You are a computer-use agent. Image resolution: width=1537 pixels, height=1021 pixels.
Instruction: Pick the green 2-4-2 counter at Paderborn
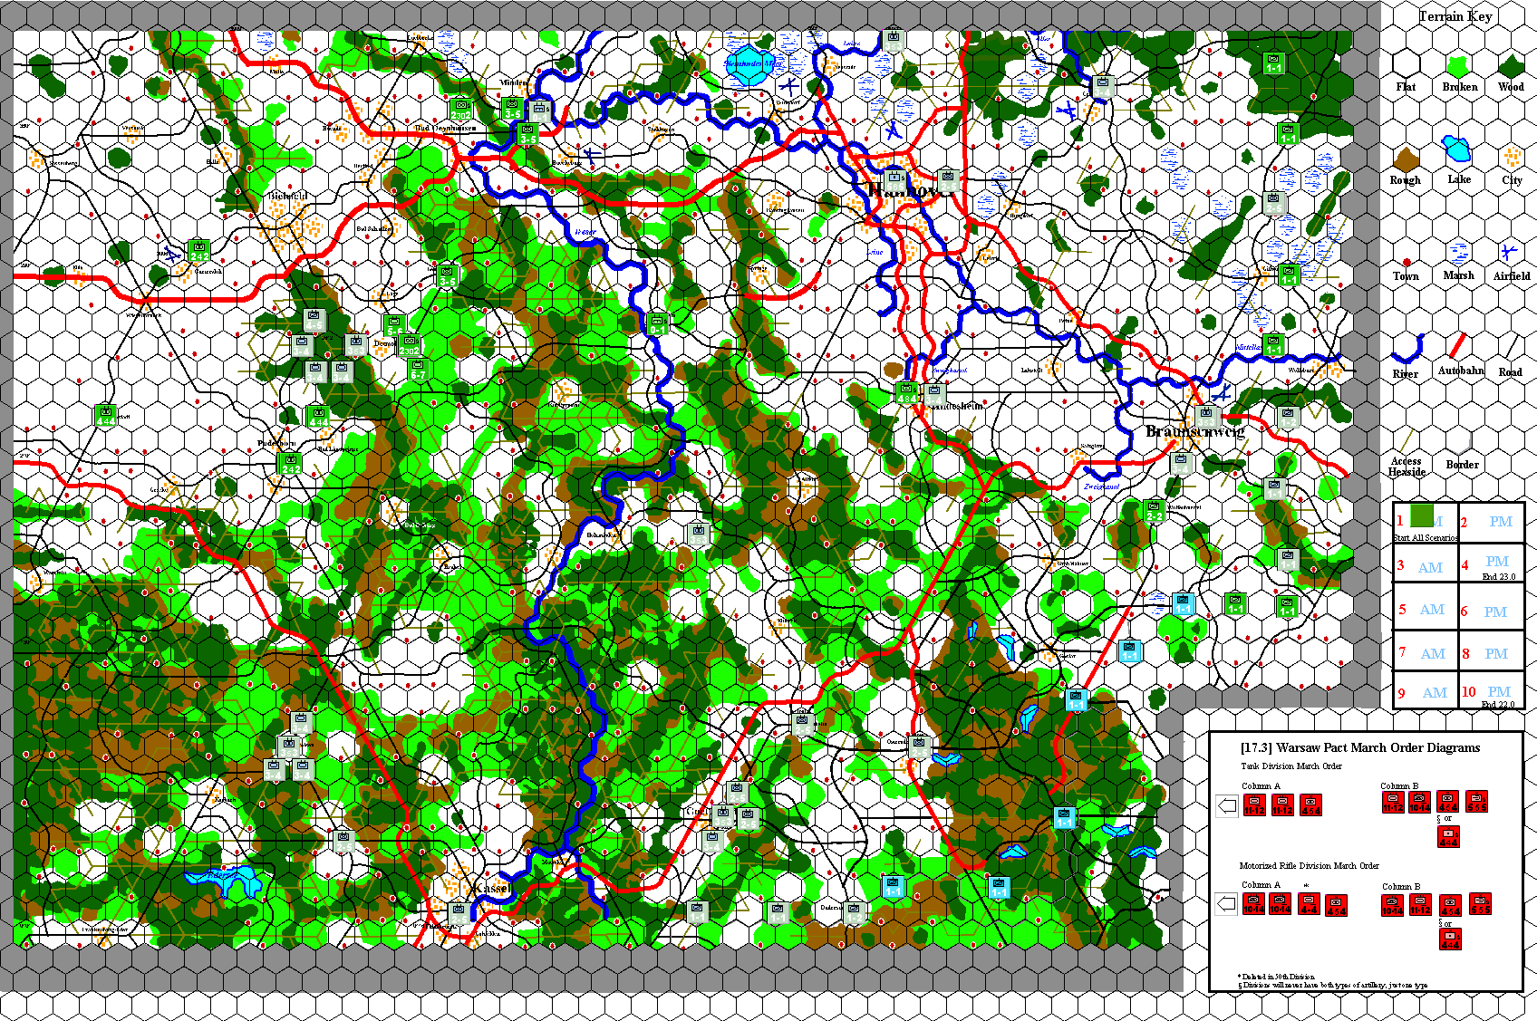[x=290, y=463]
